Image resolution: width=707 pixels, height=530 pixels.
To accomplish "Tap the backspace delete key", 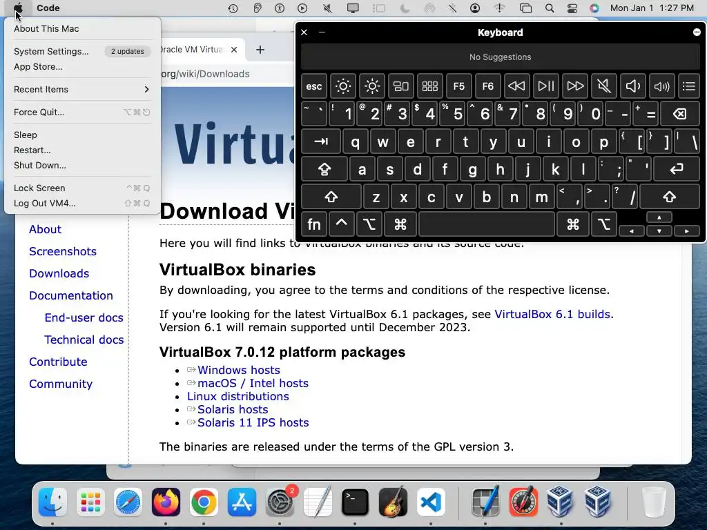I will pyautogui.click(x=680, y=114).
